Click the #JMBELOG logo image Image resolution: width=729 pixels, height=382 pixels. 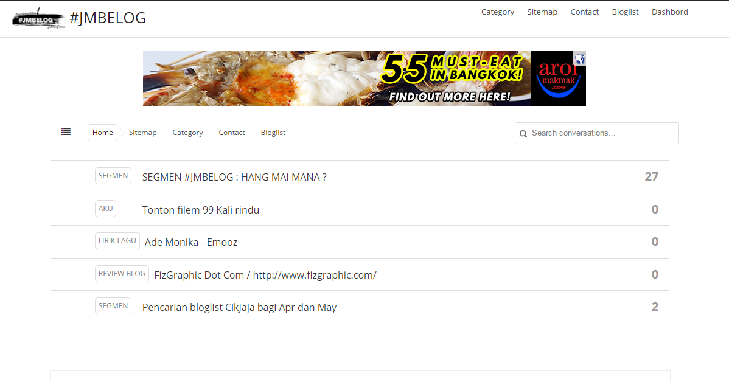coord(38,18)
